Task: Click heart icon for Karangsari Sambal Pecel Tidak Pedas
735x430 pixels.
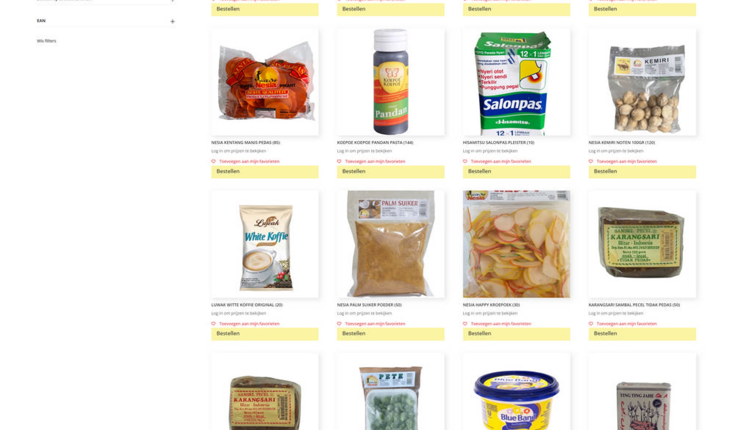Action: click(x=591, y=323)
